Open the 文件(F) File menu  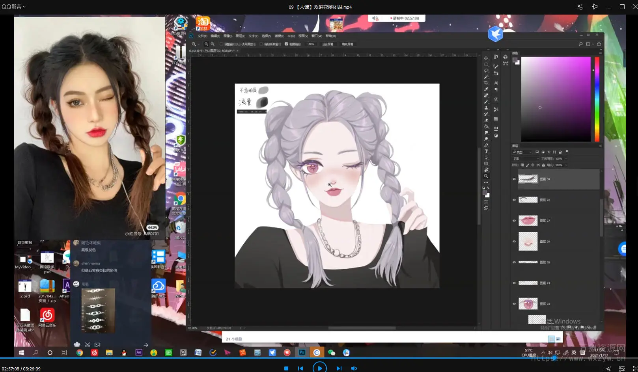[x=202, y=36]
